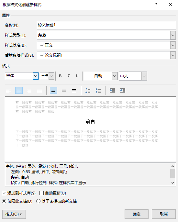Image resolution: width=178 pixels, height=222 pixels.
Task: Click the 确定 button
Action: [x=137, y=214]
